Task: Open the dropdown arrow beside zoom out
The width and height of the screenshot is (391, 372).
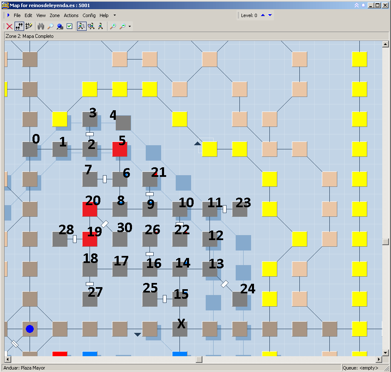Action: 130,27
